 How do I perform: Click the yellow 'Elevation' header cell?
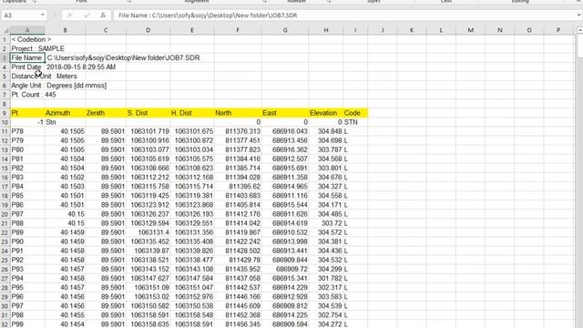click(326, 113)
